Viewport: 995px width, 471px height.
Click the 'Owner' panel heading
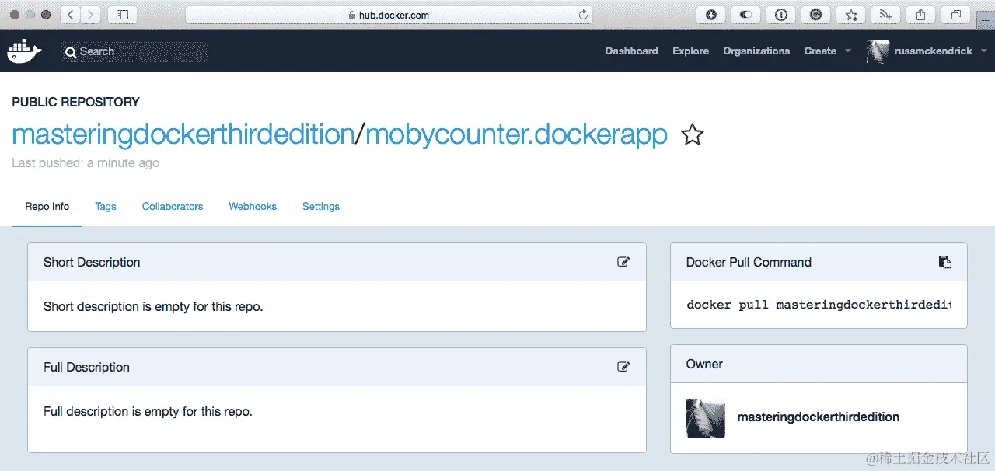click(x=704, y=364)
